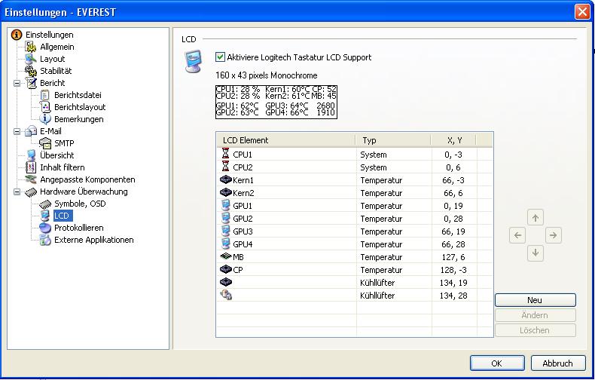Click the chip icon beside Kern1

pos(226,179)
